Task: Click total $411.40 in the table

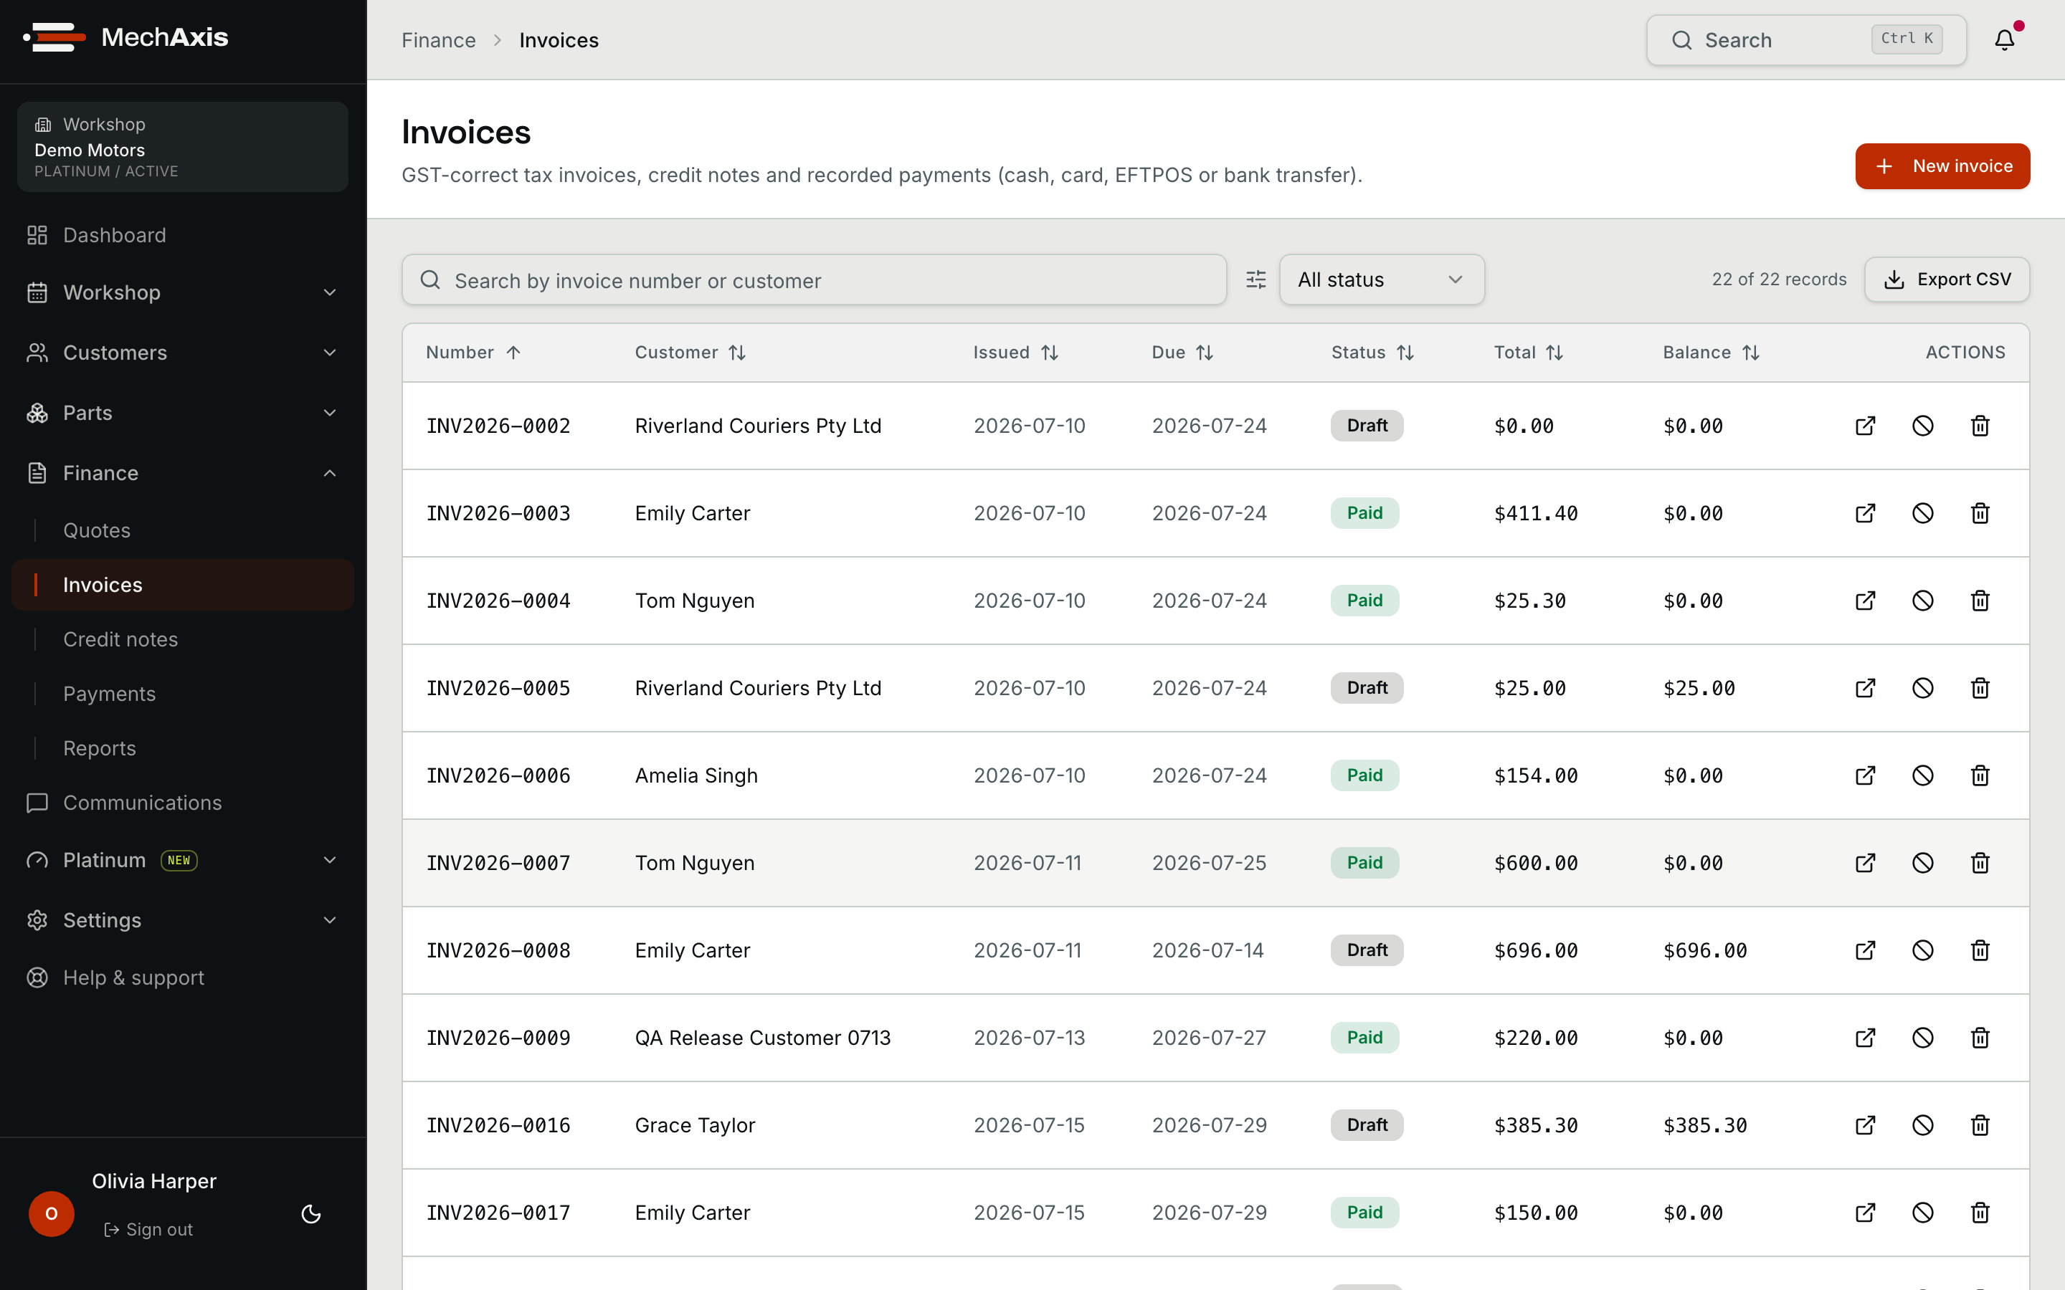Action: [1536, 512]
